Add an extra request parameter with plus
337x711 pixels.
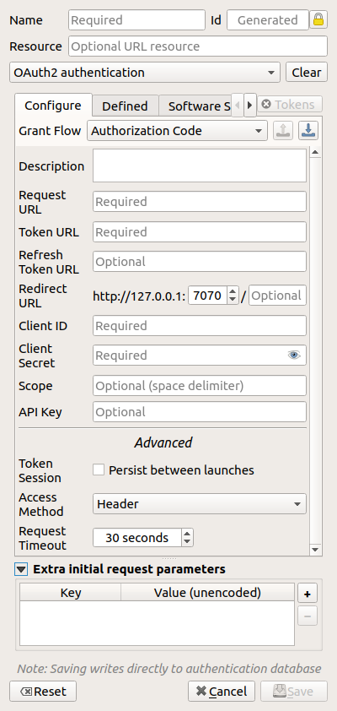pyautogui.click(x=308, y=594)
